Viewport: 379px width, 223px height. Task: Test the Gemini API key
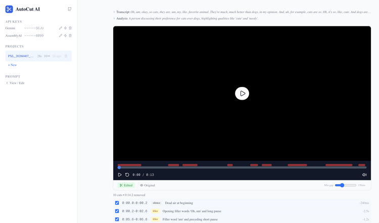click(x=65, y=28)
